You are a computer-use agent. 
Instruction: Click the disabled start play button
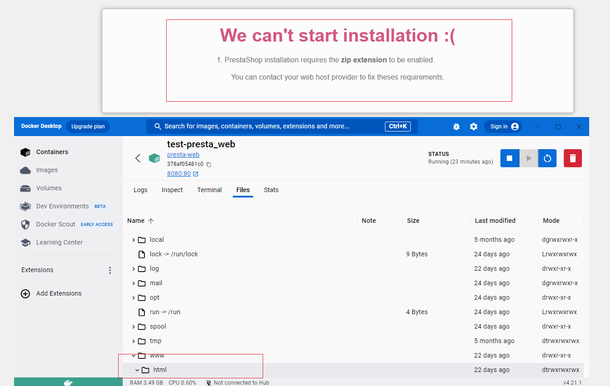tap(528, 158)
